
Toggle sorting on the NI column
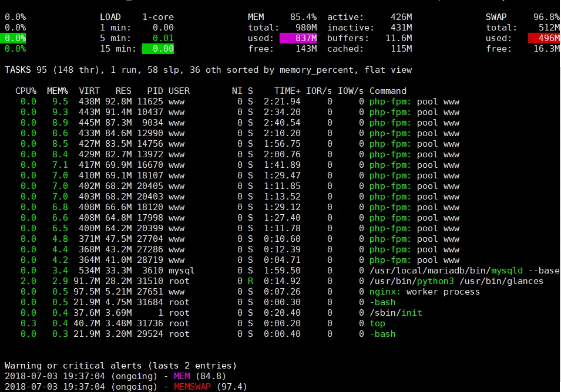coord(237,90)
